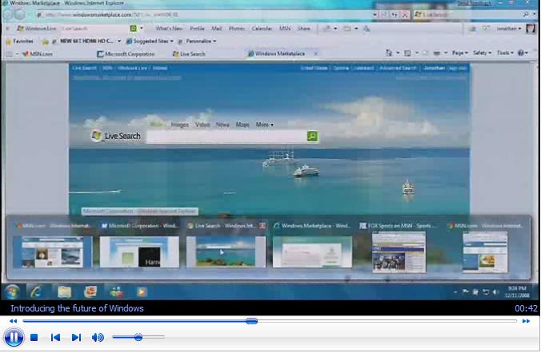Click the tray volume speaker icon
This screenshot has width=541, height=353.
pyautogui.click(x=496, y=292)
